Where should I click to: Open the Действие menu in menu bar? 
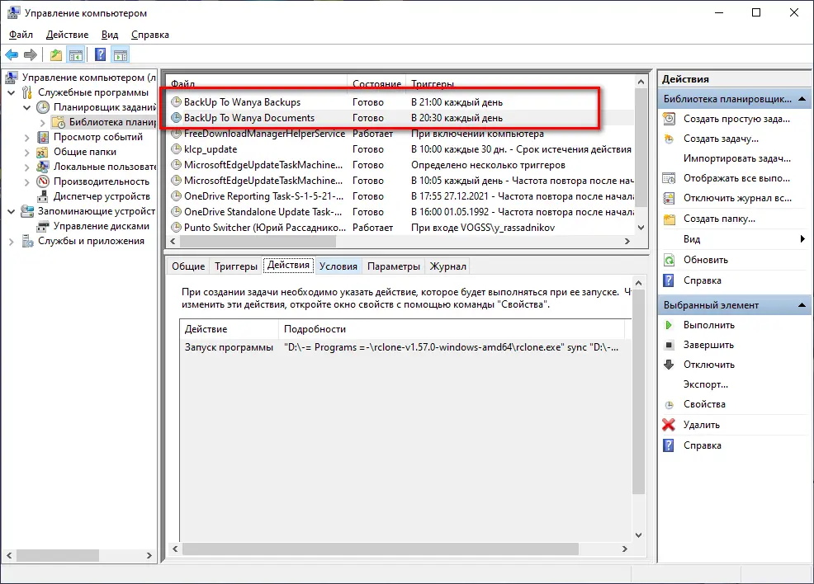(x=67, y=35)
